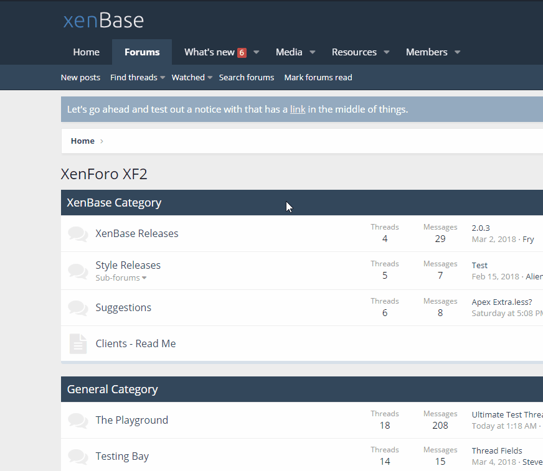Click the Suggestions forum bubble icon
The height and width of the screenshot is (471, 543).
coord(78,308)
